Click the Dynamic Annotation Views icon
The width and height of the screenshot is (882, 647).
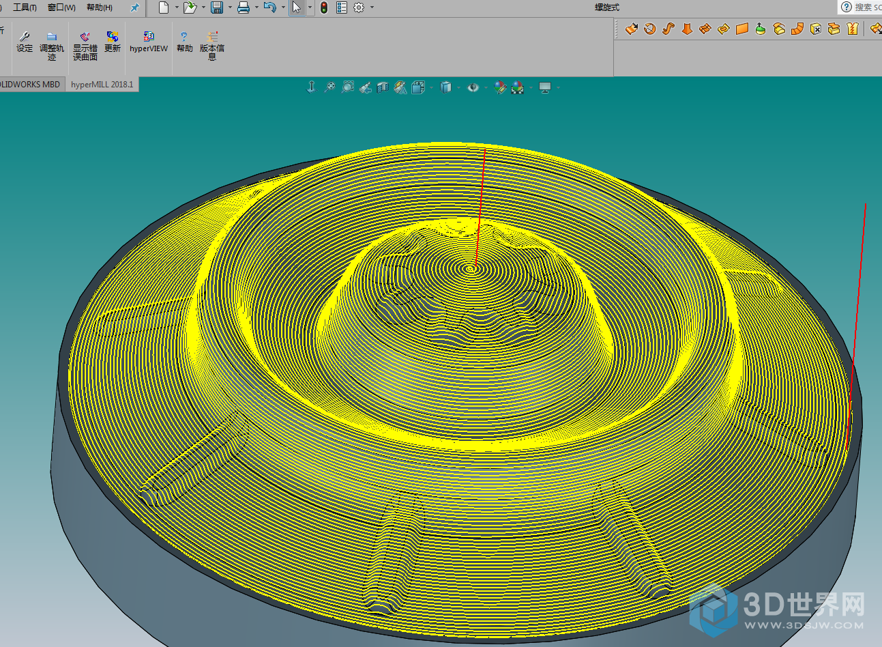click(400, 87)
